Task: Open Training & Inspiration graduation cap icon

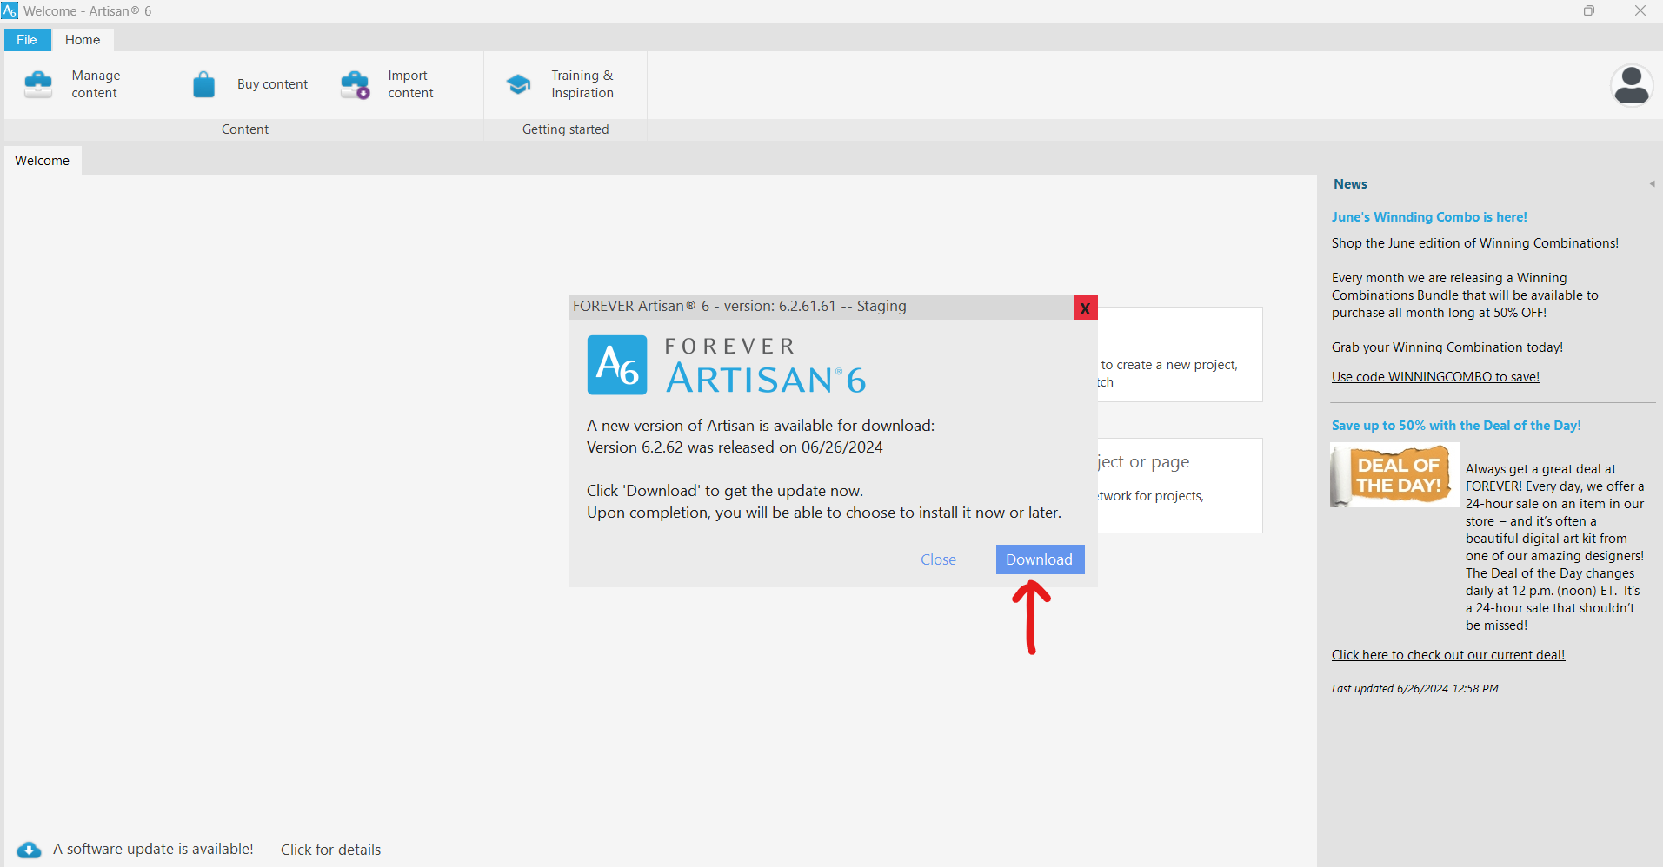Action: click(x=519, y=84)
